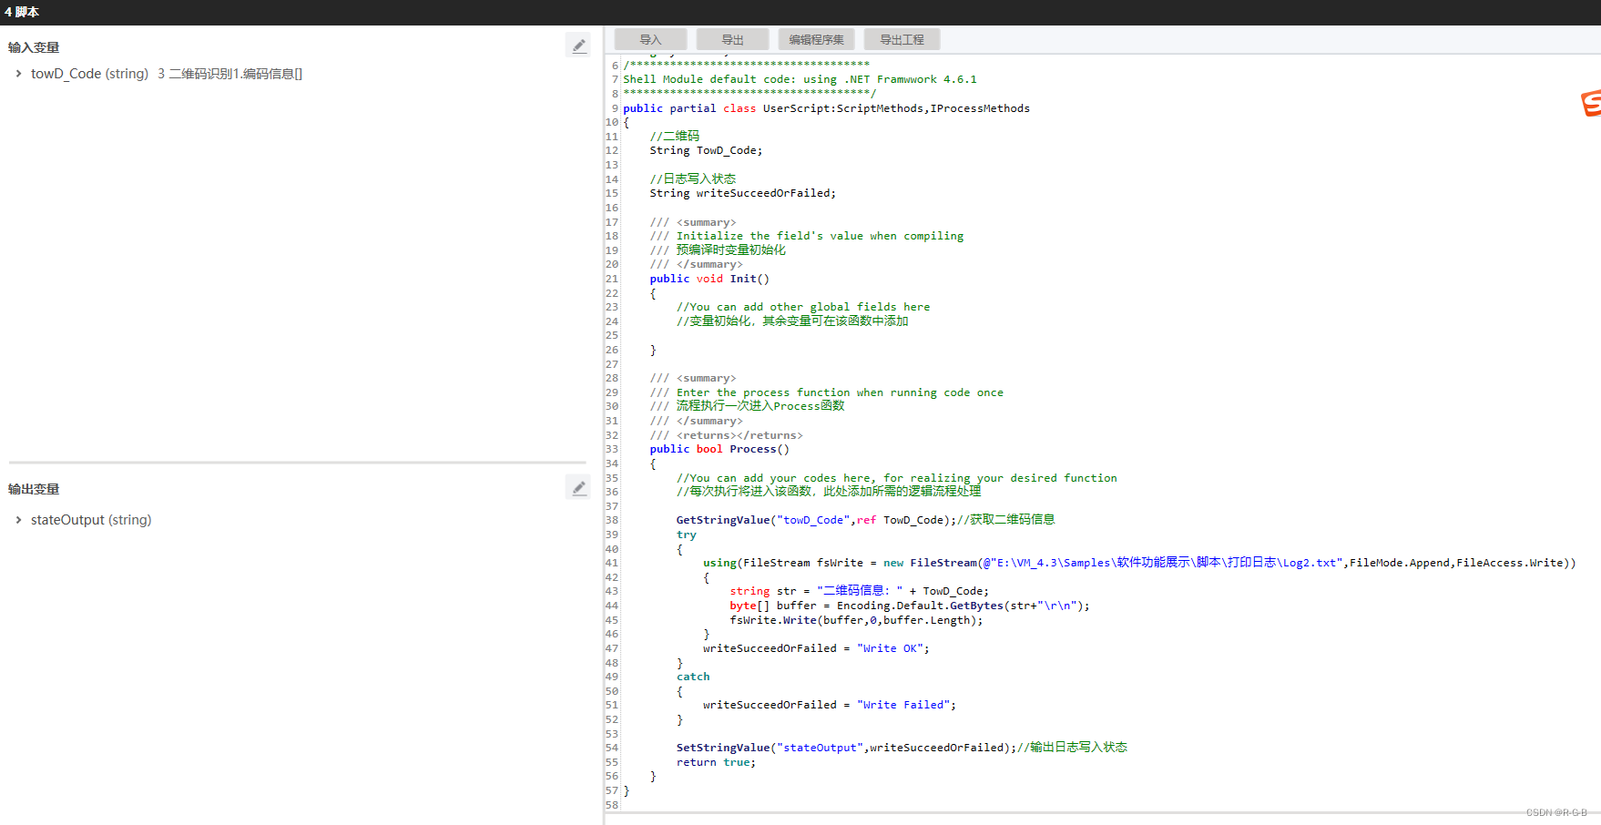Click the sogou input method icon
The width and height of the screenshot is (1601, 825).
coord(1591,103)
